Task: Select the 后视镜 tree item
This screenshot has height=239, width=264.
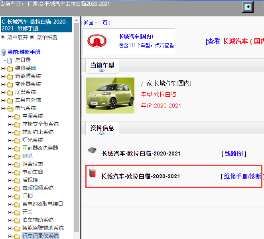Action: point(30,180)
